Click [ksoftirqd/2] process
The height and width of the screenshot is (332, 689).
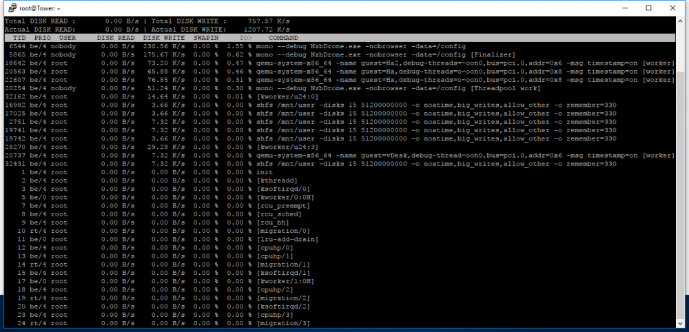tap(283, 307)
